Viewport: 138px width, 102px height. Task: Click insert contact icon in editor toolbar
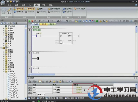click(x=121, y=21)
